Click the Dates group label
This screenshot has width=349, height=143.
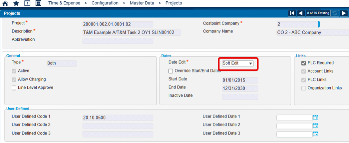[166, 56]
